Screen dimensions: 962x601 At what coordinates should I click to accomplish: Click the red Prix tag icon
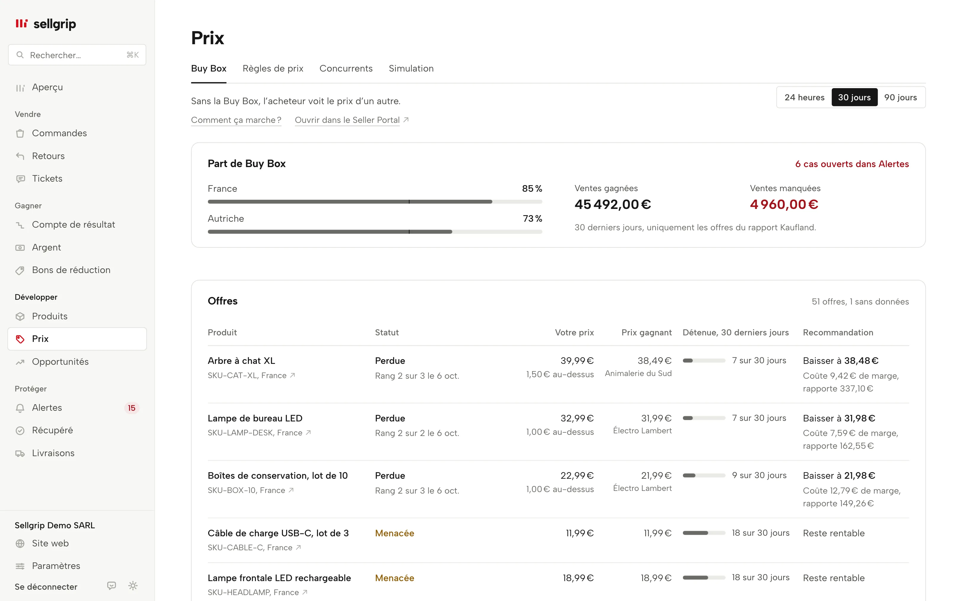click(x=20, y=339)
